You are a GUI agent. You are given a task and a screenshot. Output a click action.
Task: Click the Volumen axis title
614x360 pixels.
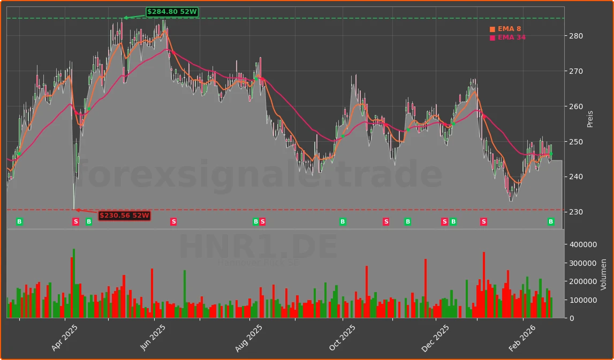point(604,274)
